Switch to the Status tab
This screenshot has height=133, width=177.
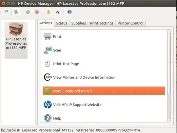(x=62, y=23)
